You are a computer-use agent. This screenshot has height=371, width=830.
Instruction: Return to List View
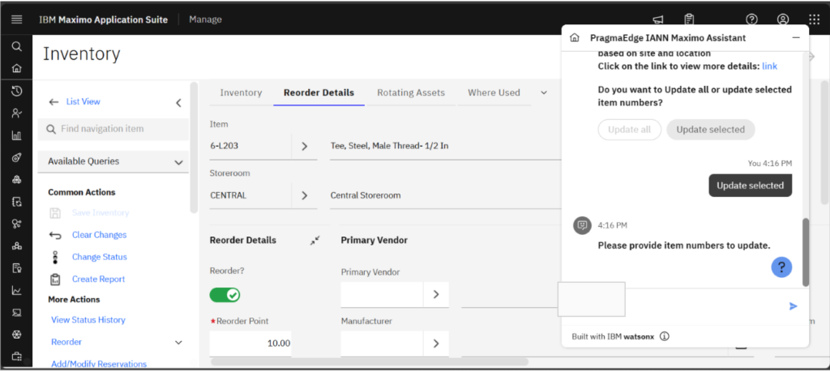point(83,101)
